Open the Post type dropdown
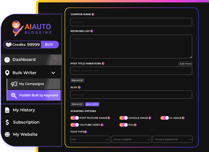This screenshot has width=209, height=152. 90,139
